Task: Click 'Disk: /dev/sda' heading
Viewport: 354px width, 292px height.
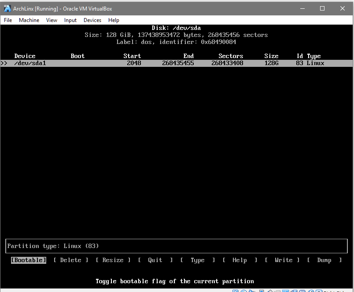Action: (176, 28)
